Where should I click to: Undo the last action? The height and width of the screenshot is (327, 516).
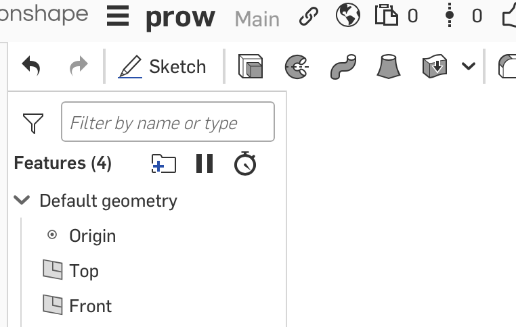pos(31,66)
